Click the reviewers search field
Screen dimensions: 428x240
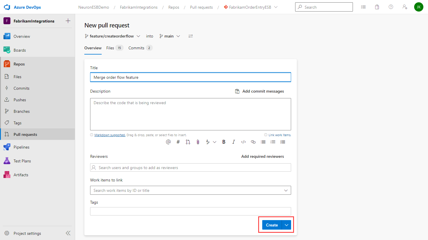tap(191, 168)
